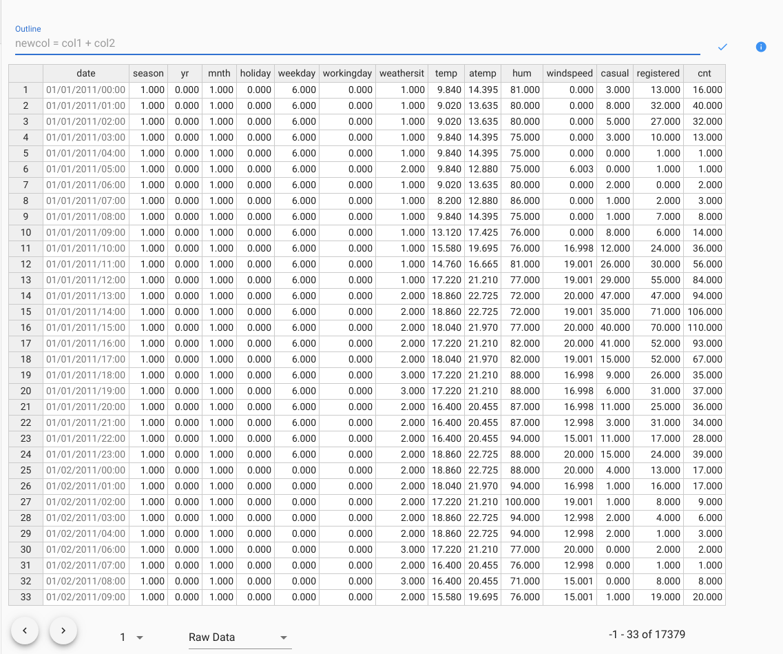Select row number 1 header

[x=26, y=90]
